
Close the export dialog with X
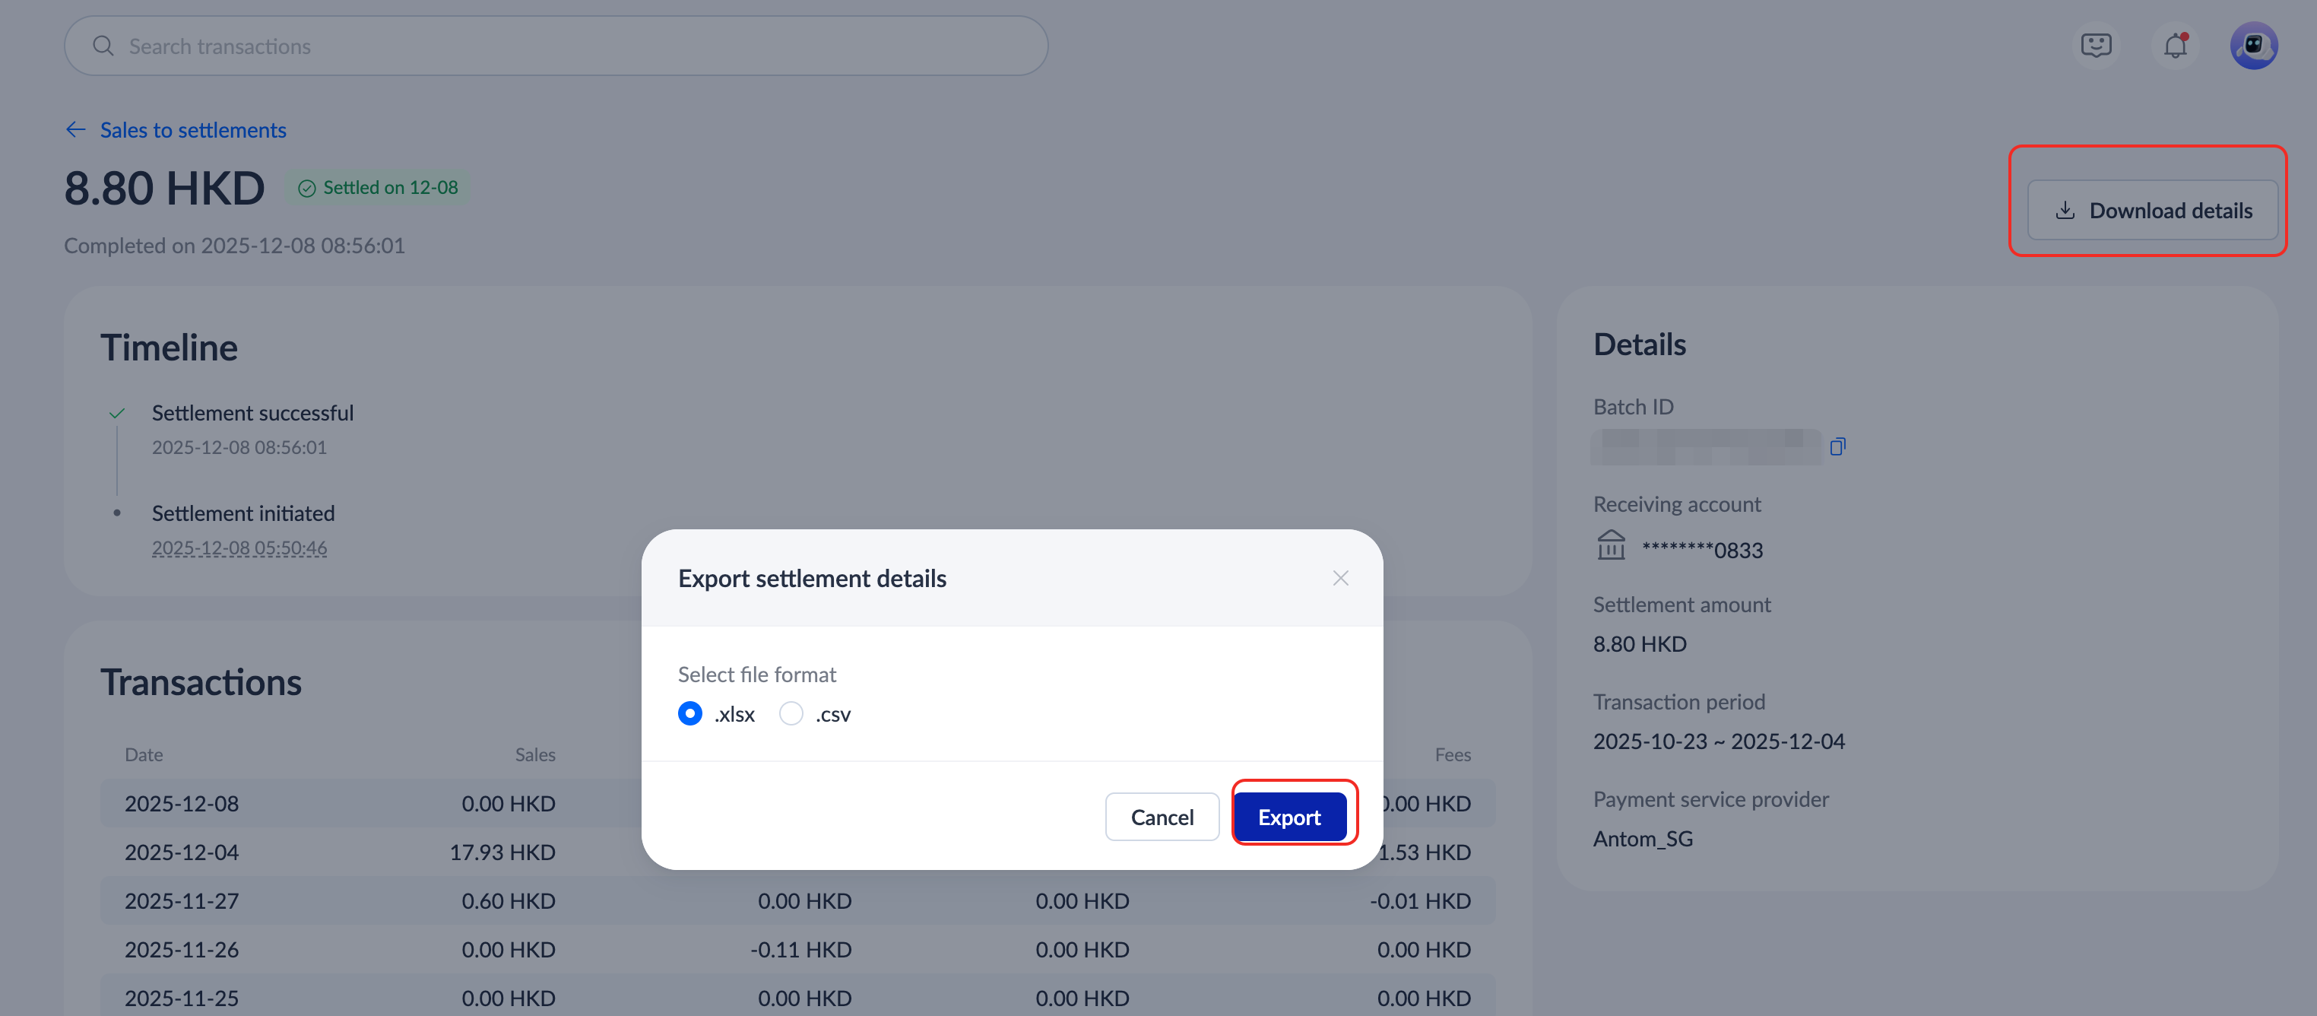coord(1340,578)
